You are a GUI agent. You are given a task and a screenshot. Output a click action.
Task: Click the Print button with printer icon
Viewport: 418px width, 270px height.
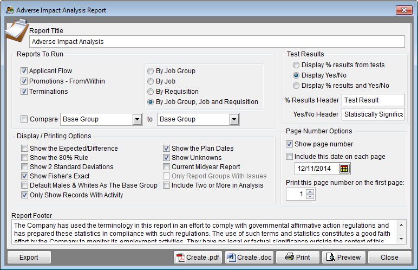(297, 258)
